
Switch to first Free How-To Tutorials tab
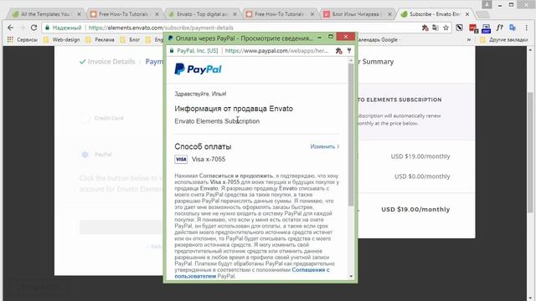point(123,14)
